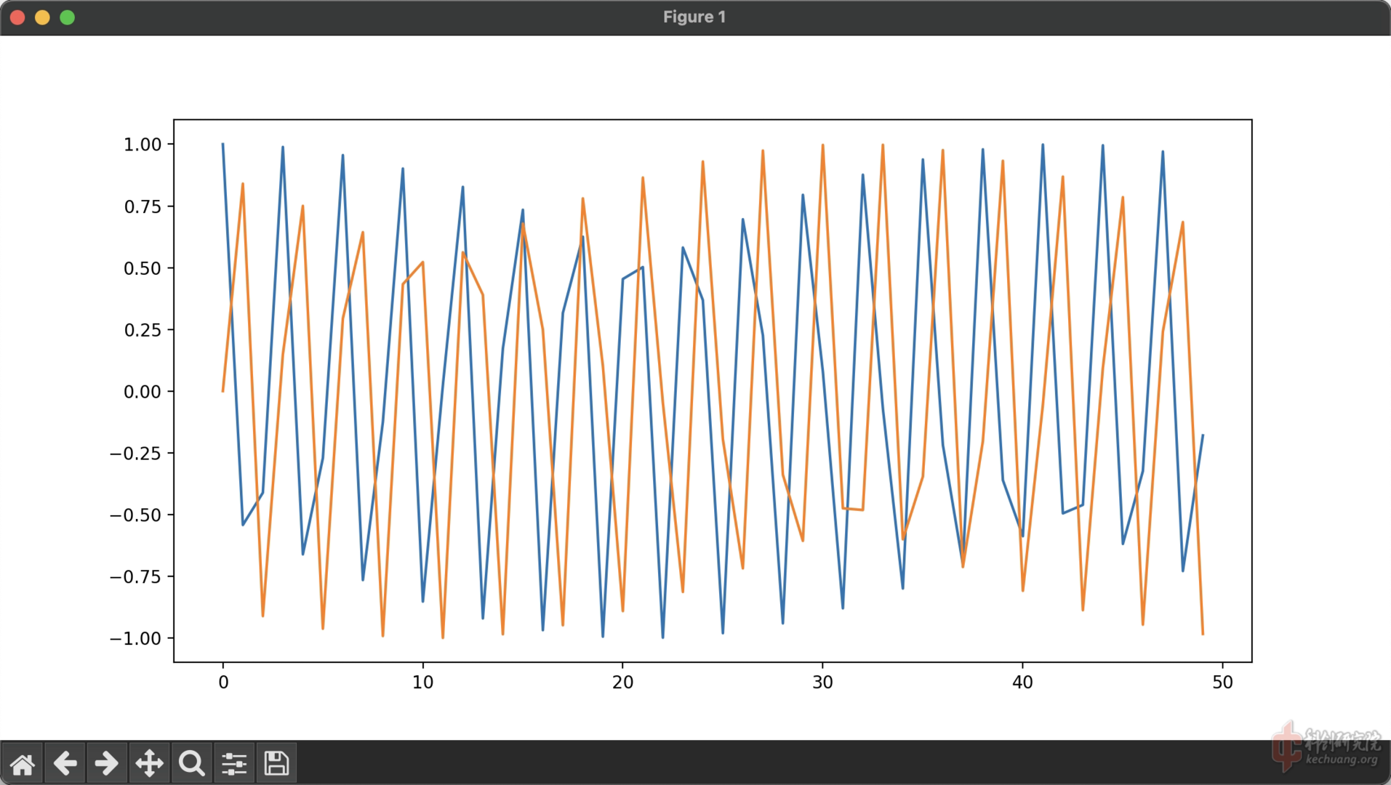Click the x-axis tick label 10

tap(422, 683)
